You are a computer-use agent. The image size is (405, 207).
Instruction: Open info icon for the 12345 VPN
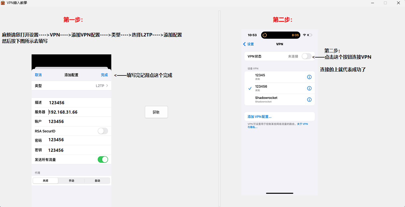coord(309,77)
